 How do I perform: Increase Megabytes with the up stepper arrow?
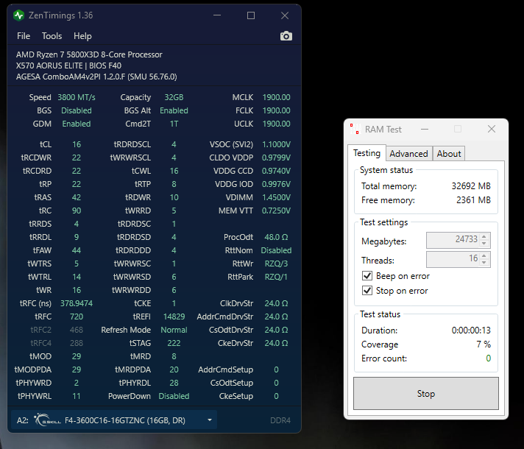(x=484, y=237)
